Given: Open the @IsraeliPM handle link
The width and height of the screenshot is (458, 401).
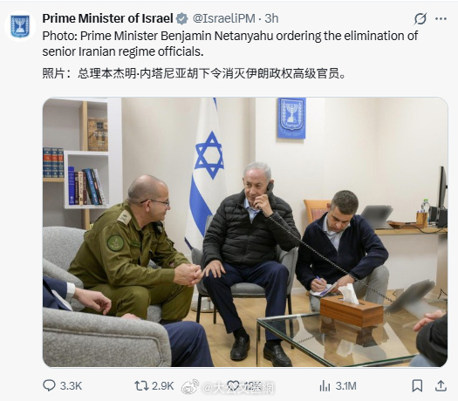Looking at the screenshot, I should click(x=223, y=18).
